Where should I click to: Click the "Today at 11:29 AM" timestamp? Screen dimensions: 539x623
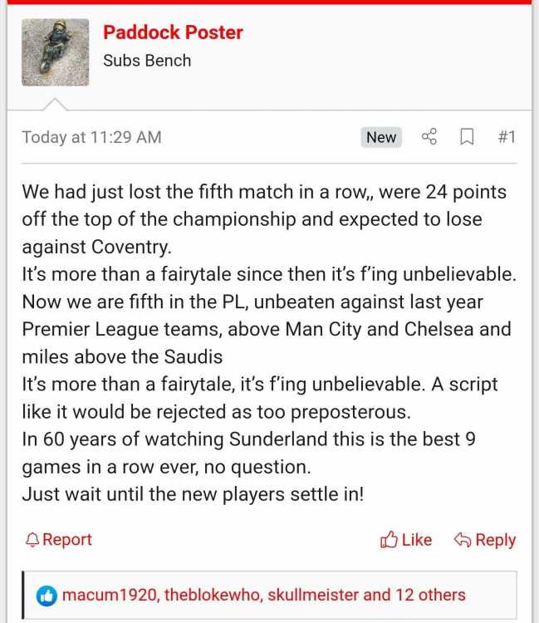pos(91,137)
